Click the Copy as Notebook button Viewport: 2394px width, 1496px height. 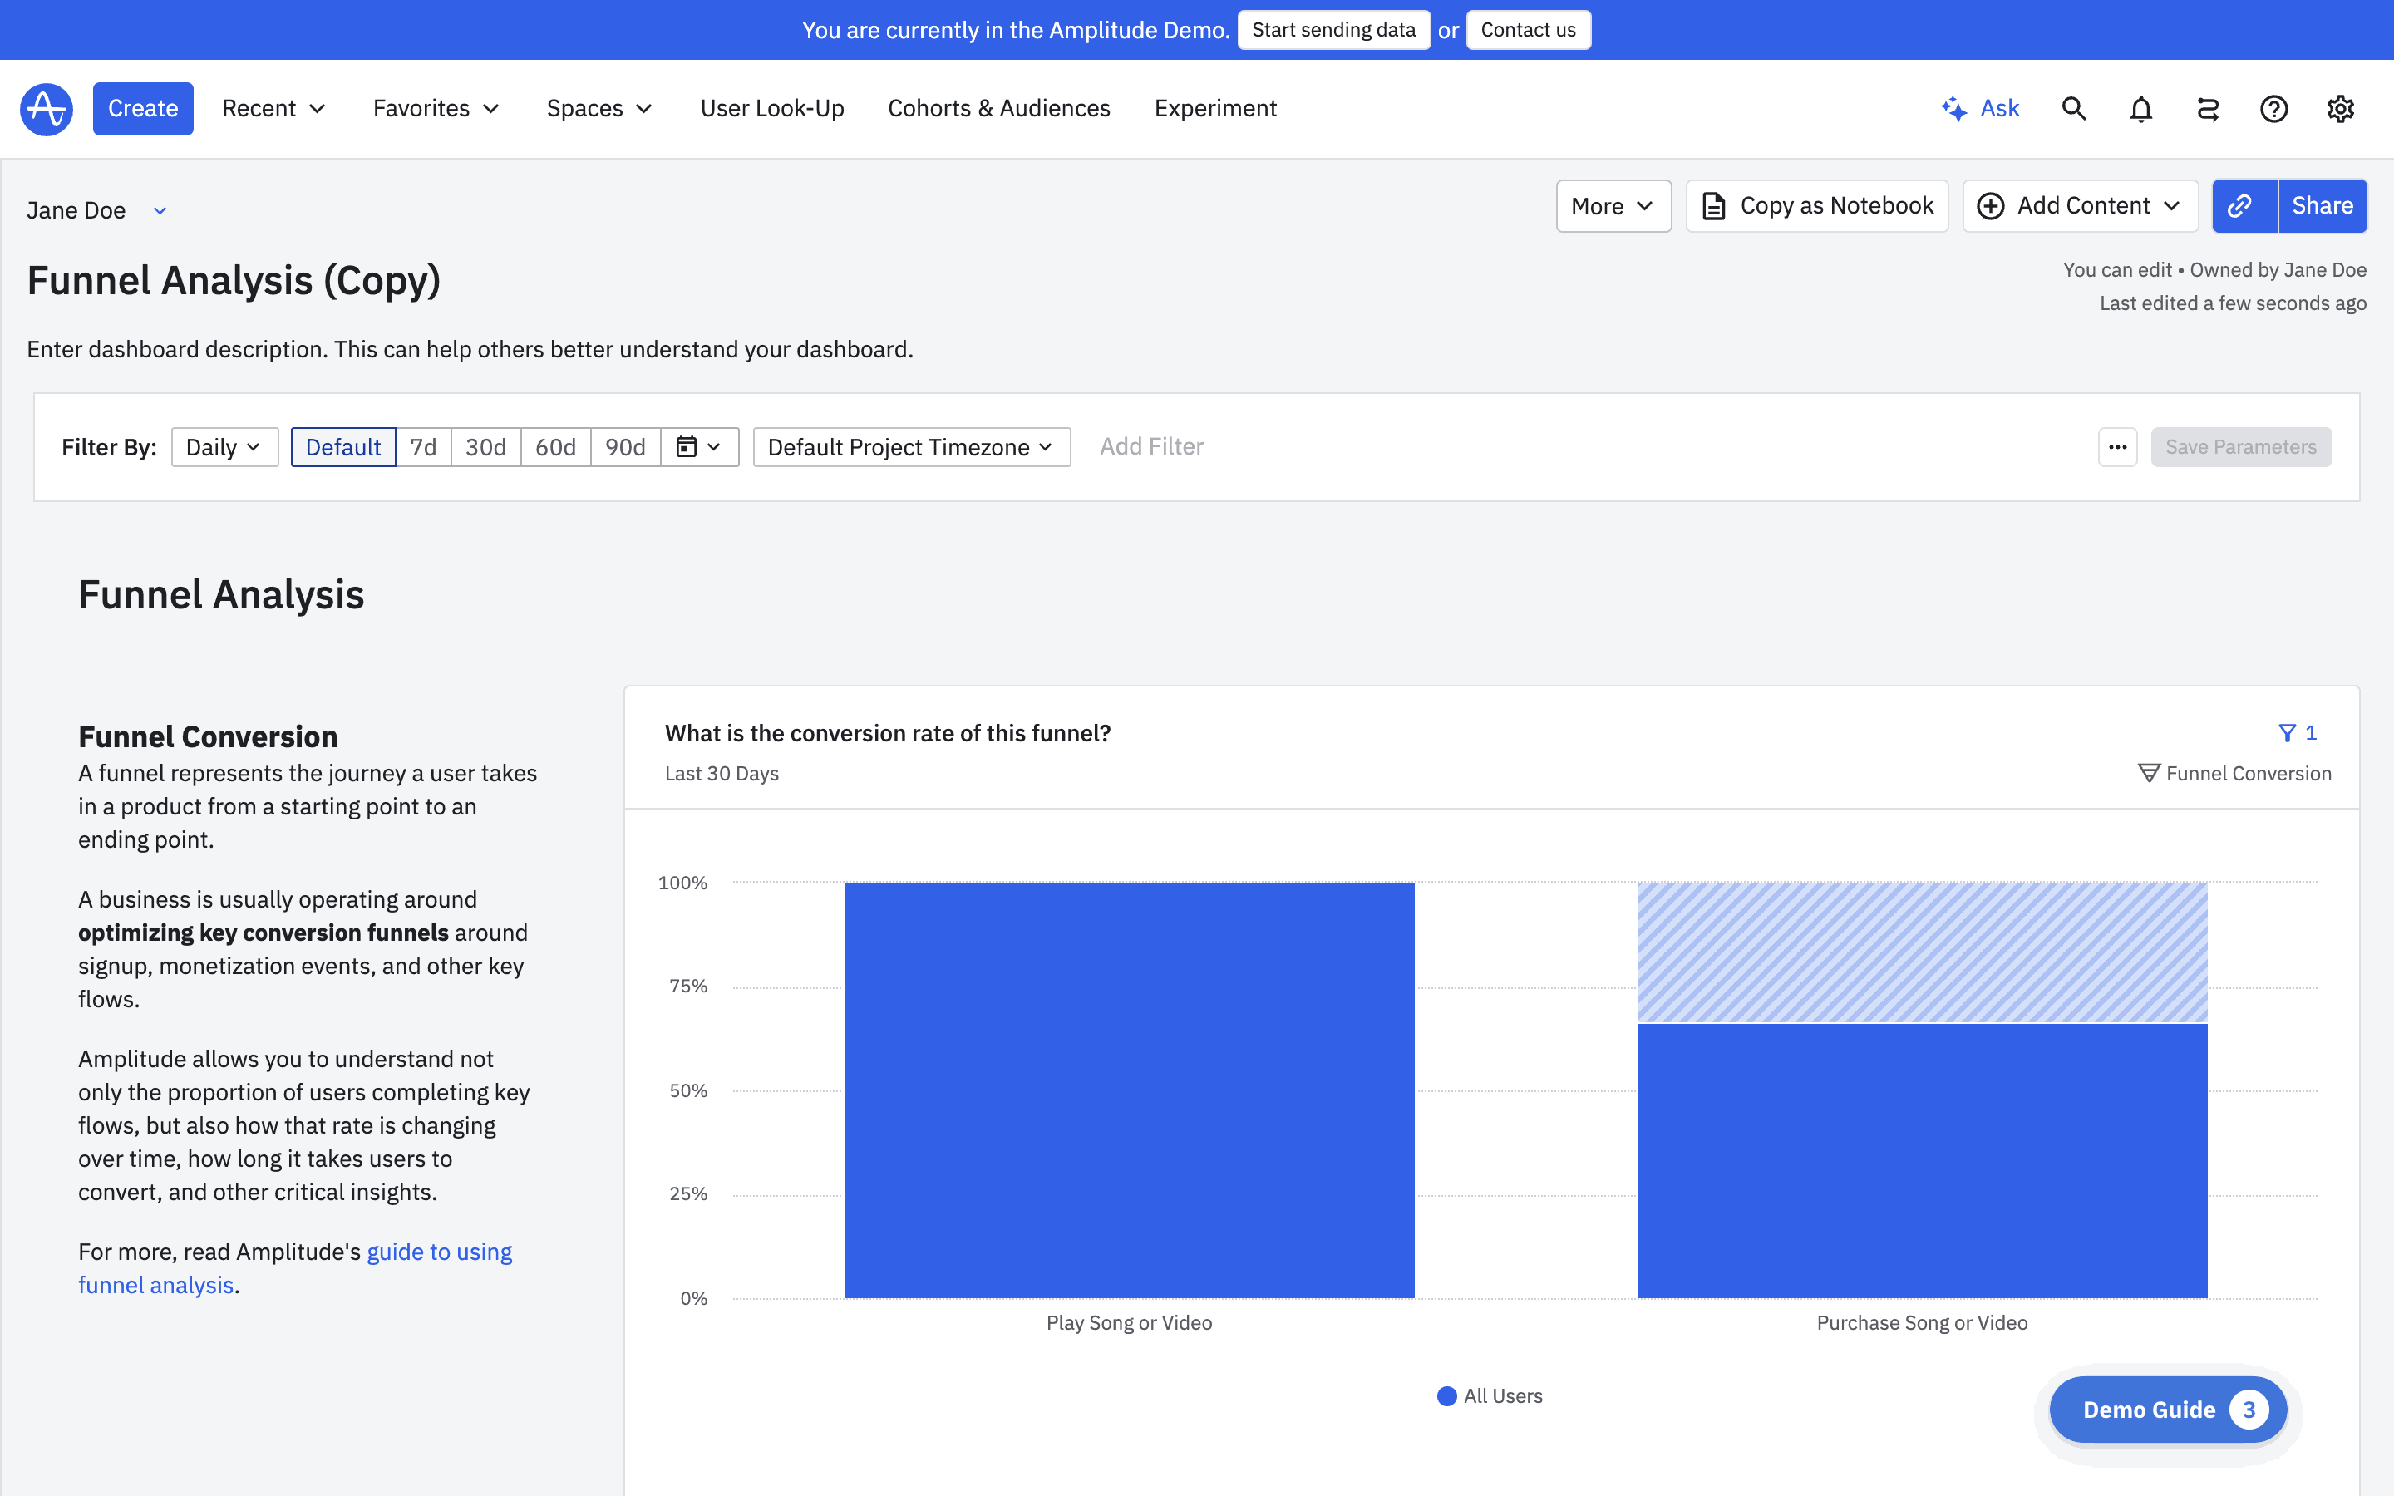(x=1816, y=206)
